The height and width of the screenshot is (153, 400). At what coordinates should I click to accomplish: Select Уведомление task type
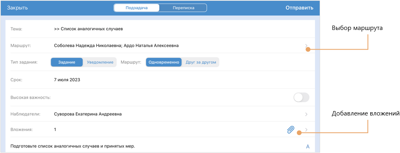point(100,62)
